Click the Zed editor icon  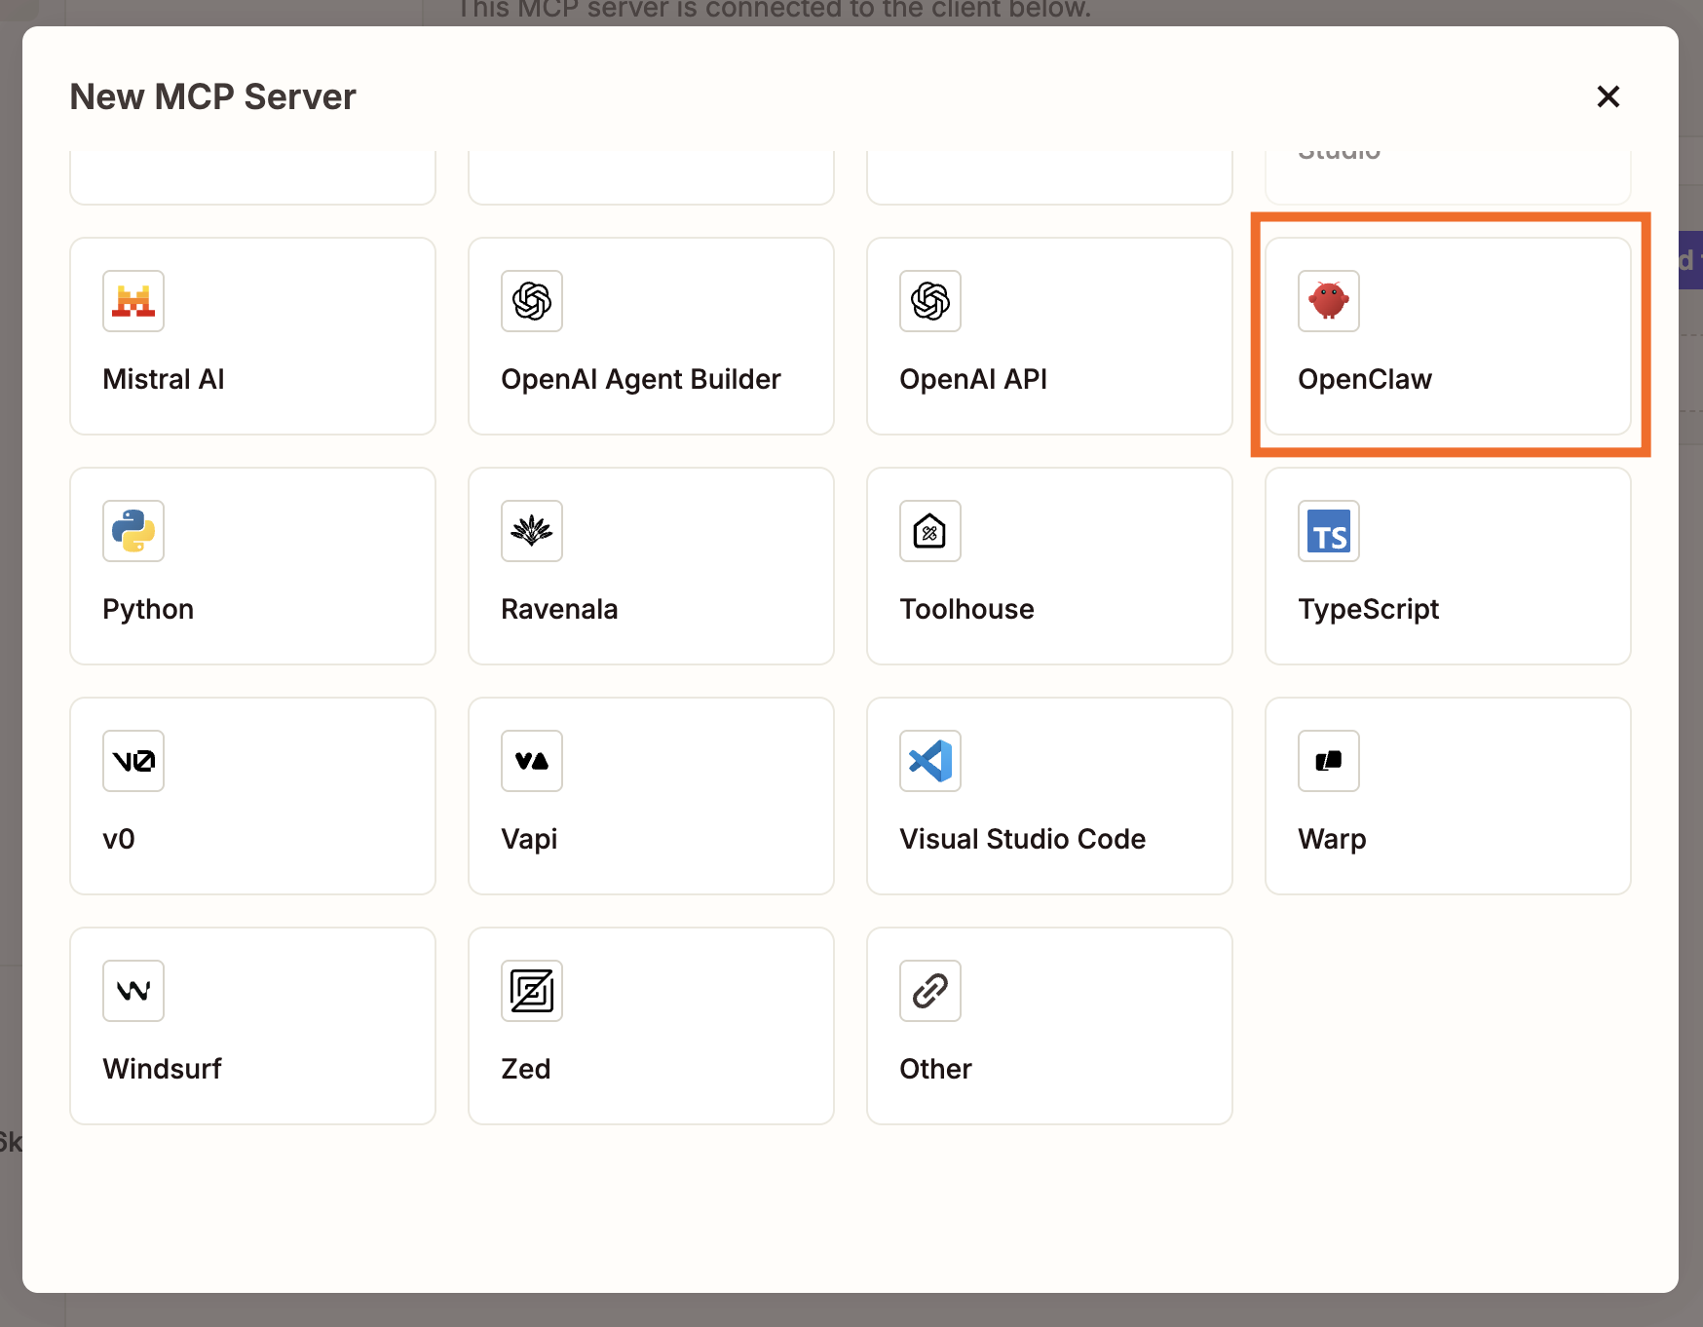coord(531,991)
